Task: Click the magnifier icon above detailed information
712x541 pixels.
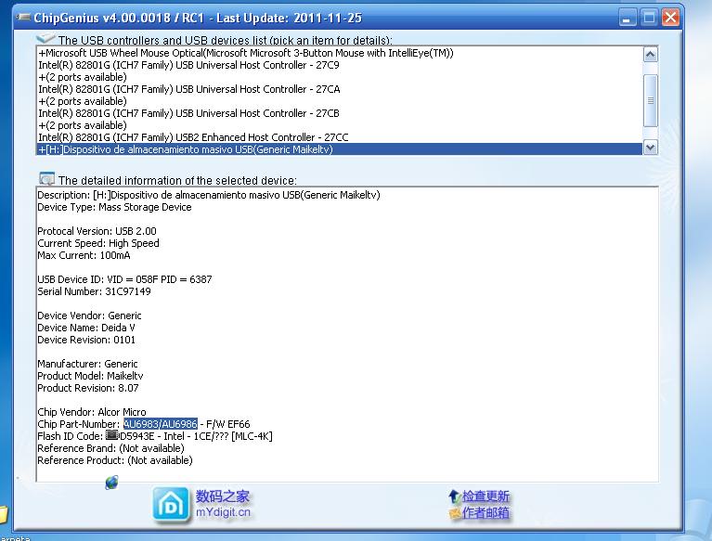Action: tap(46, 179)
